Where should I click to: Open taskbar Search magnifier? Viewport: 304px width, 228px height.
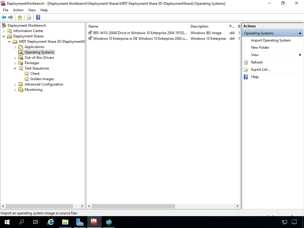point(21,222)
